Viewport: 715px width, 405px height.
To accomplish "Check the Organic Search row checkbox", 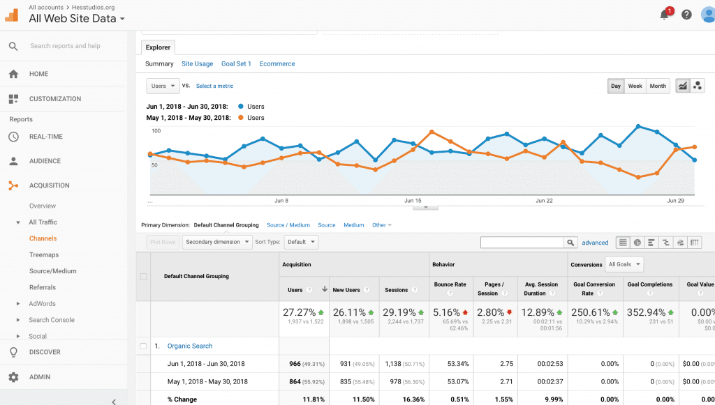I will pyautogui.click(x=143, y=346).
